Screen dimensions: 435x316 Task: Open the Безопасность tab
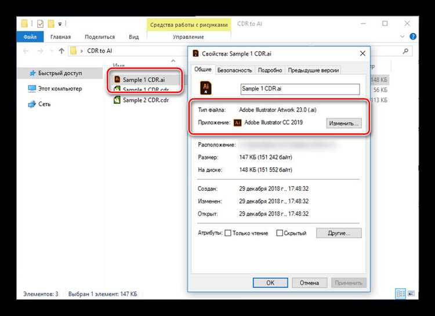pos(234,70)
